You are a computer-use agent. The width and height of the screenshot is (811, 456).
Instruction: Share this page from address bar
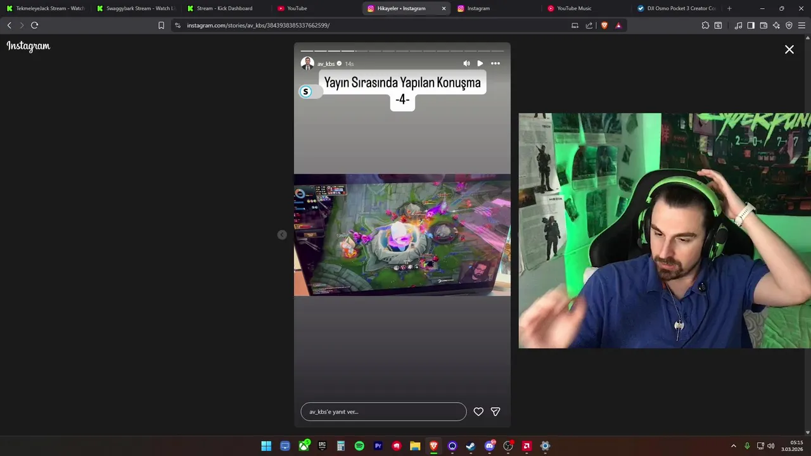click(589, 25)
